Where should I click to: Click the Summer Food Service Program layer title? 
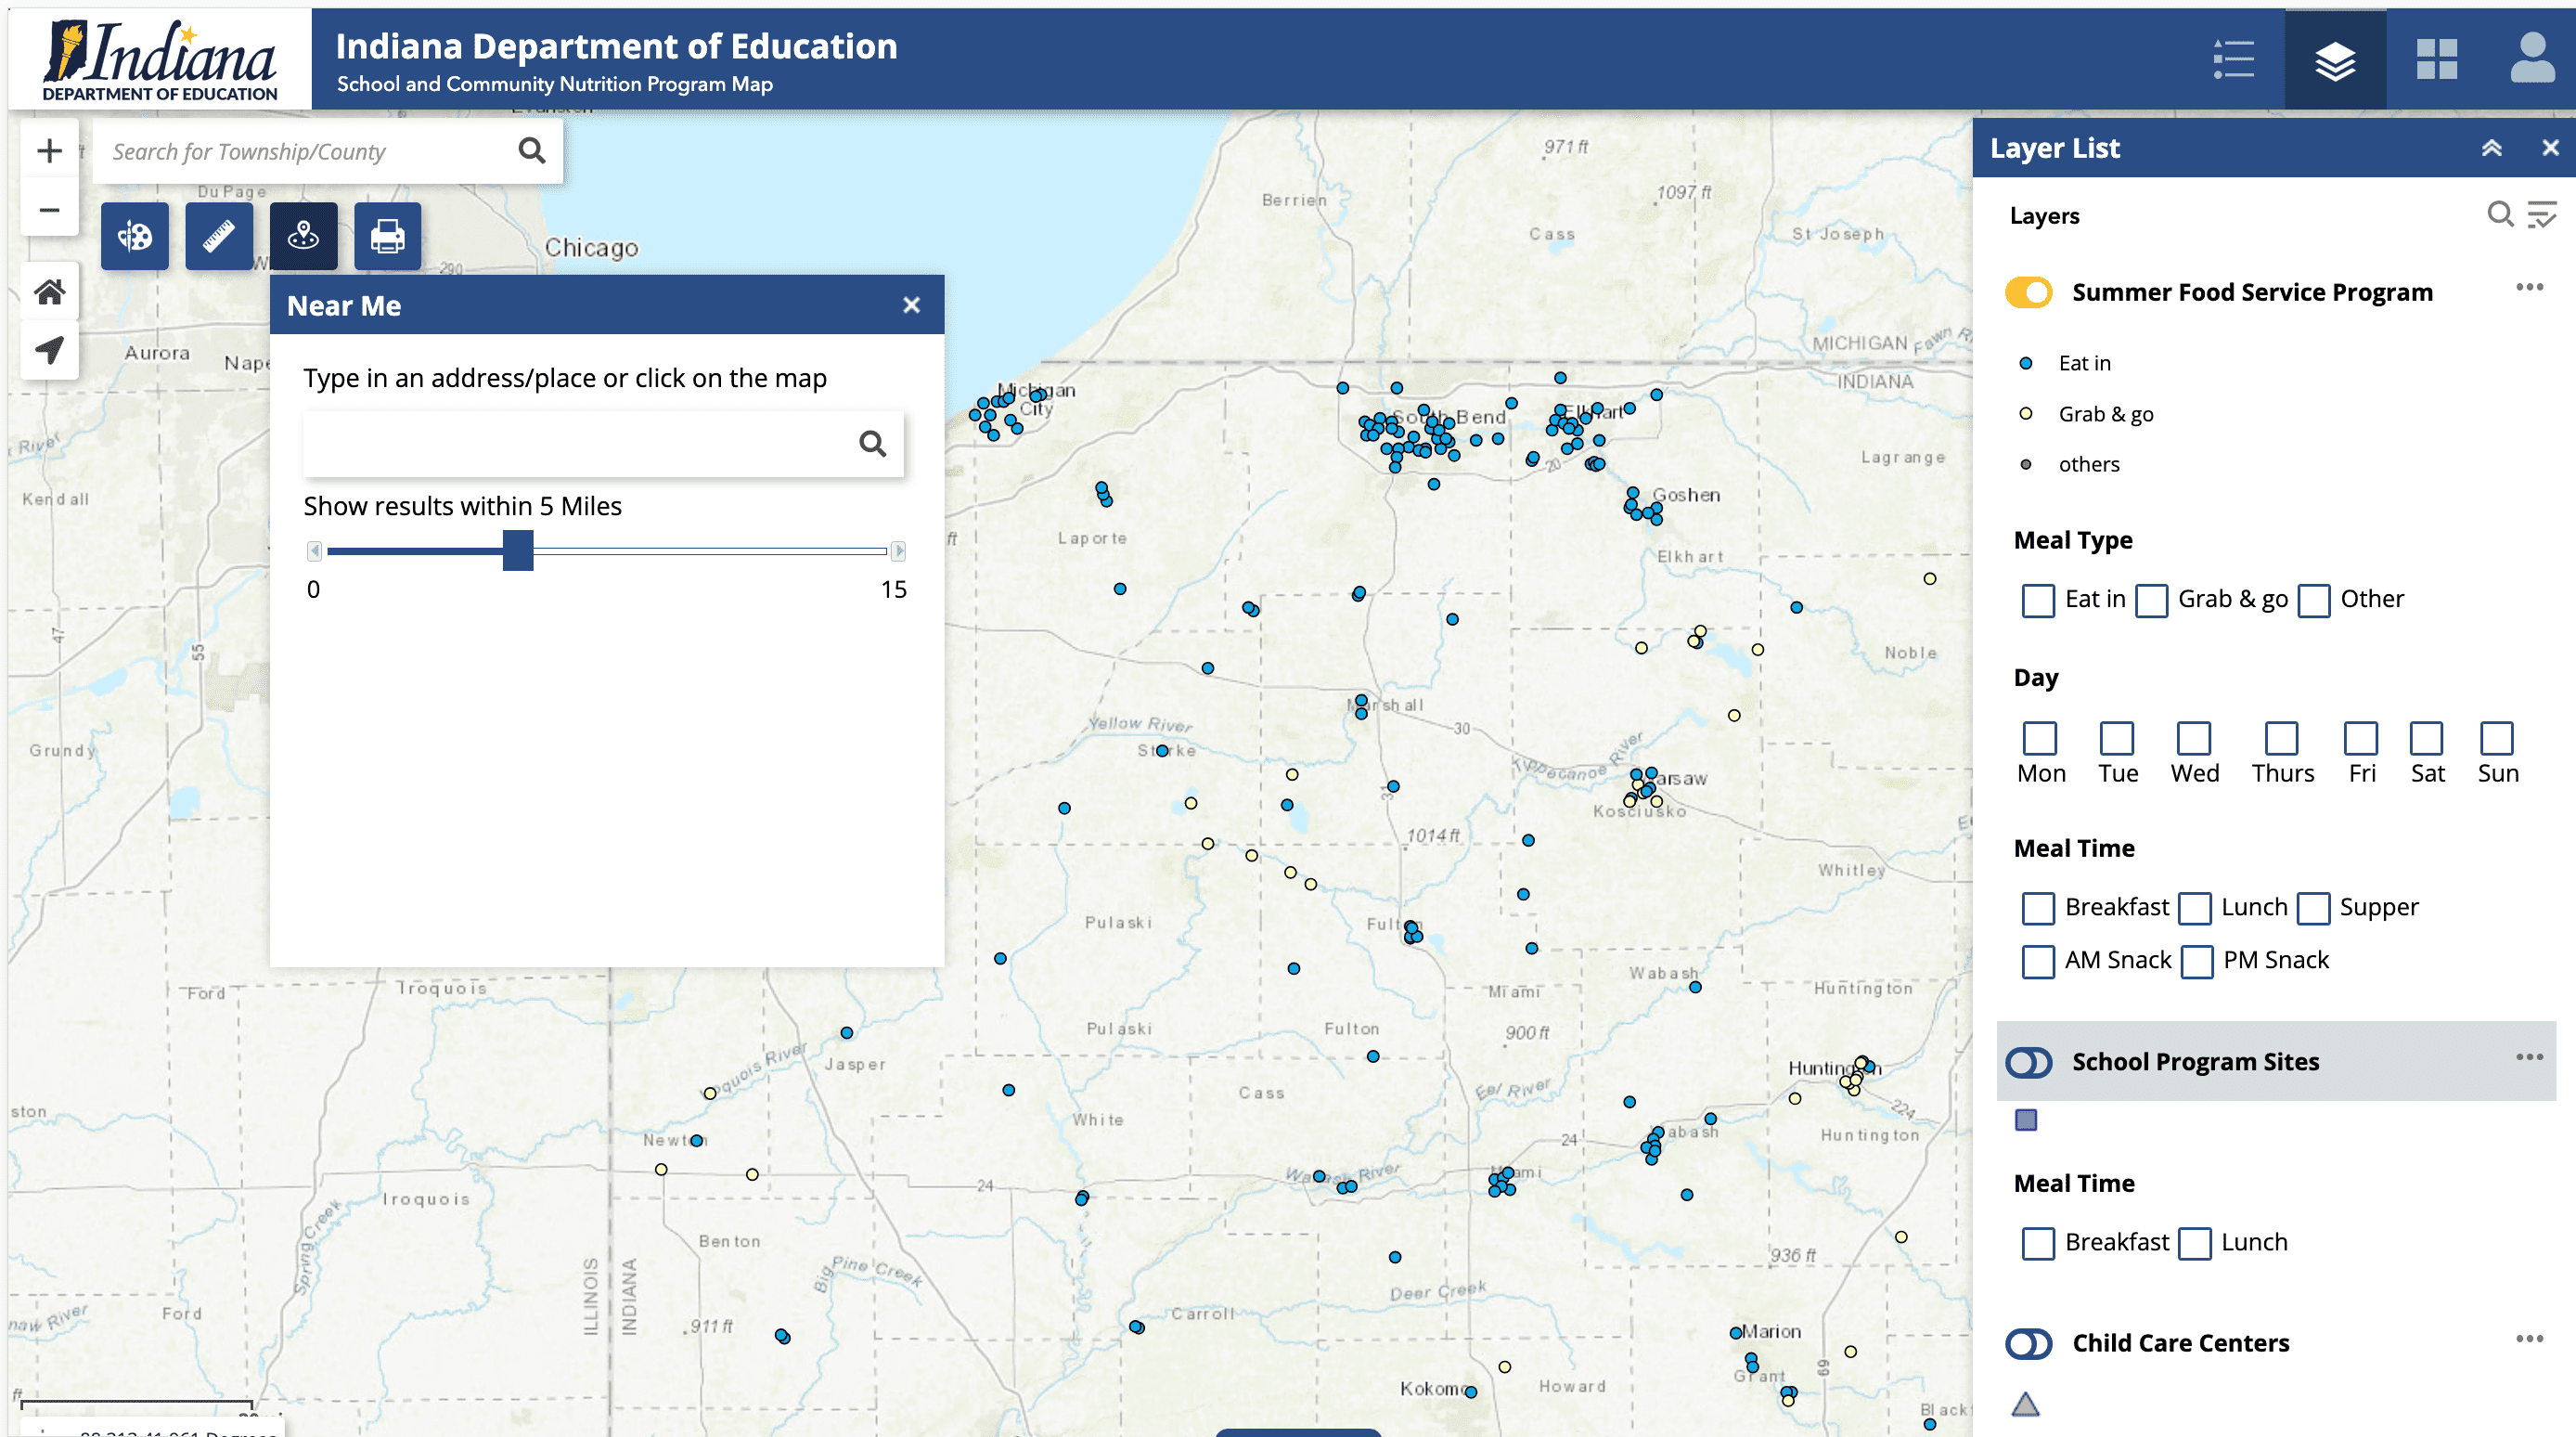pyautogui.click(x=2252, y=292)
